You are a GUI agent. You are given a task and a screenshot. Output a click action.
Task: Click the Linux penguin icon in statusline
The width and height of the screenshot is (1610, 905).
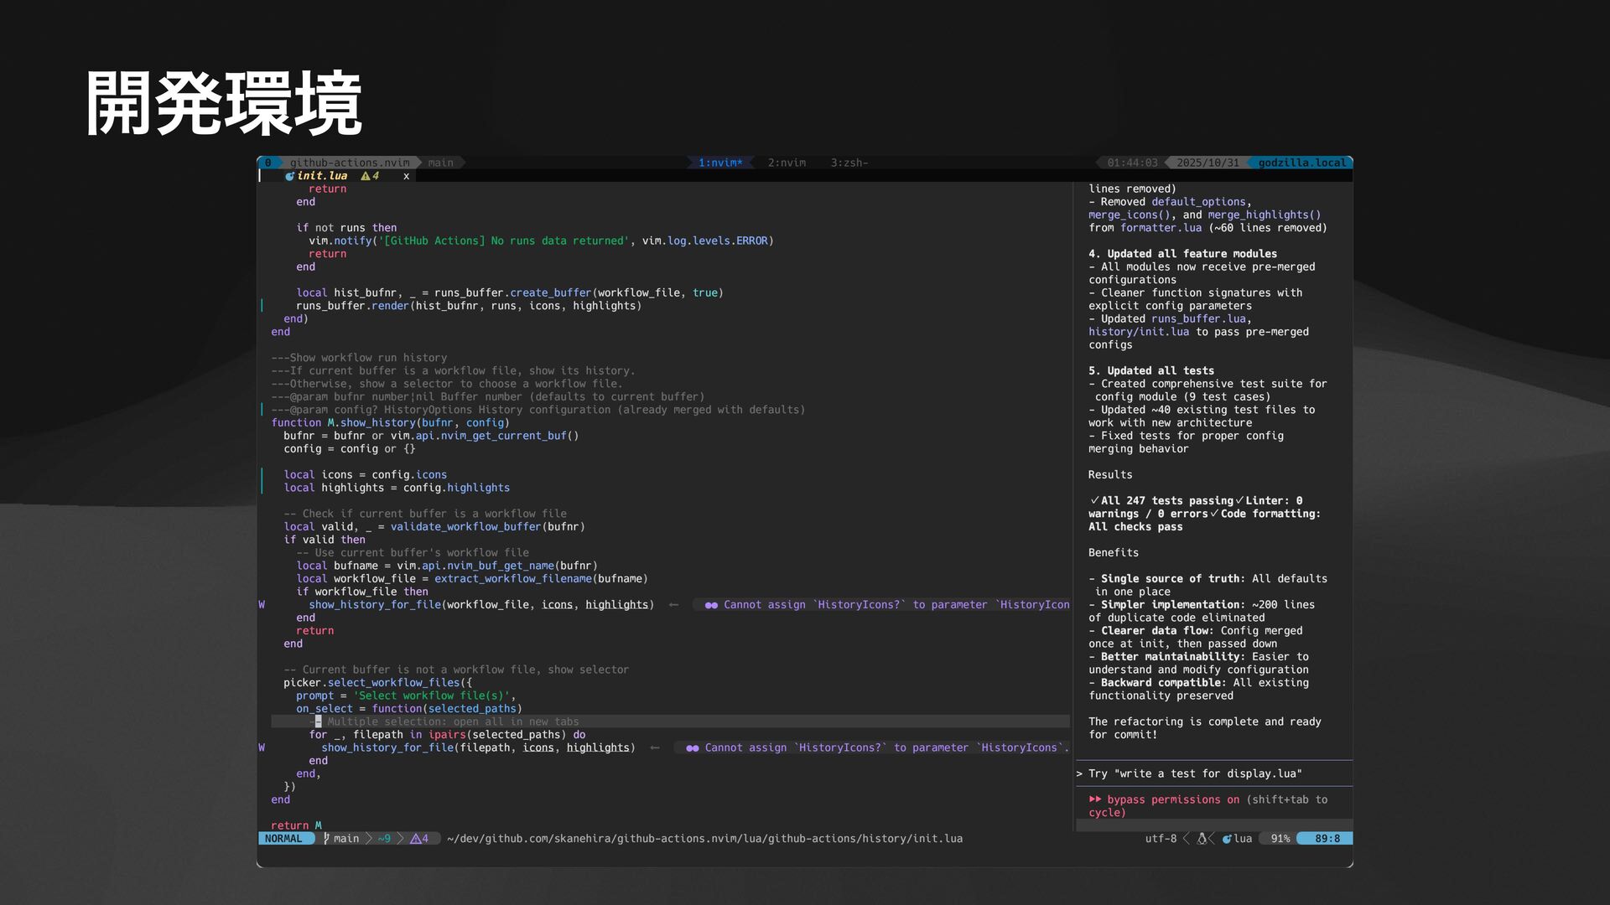pyautogui.click(x=1202, y=839)
